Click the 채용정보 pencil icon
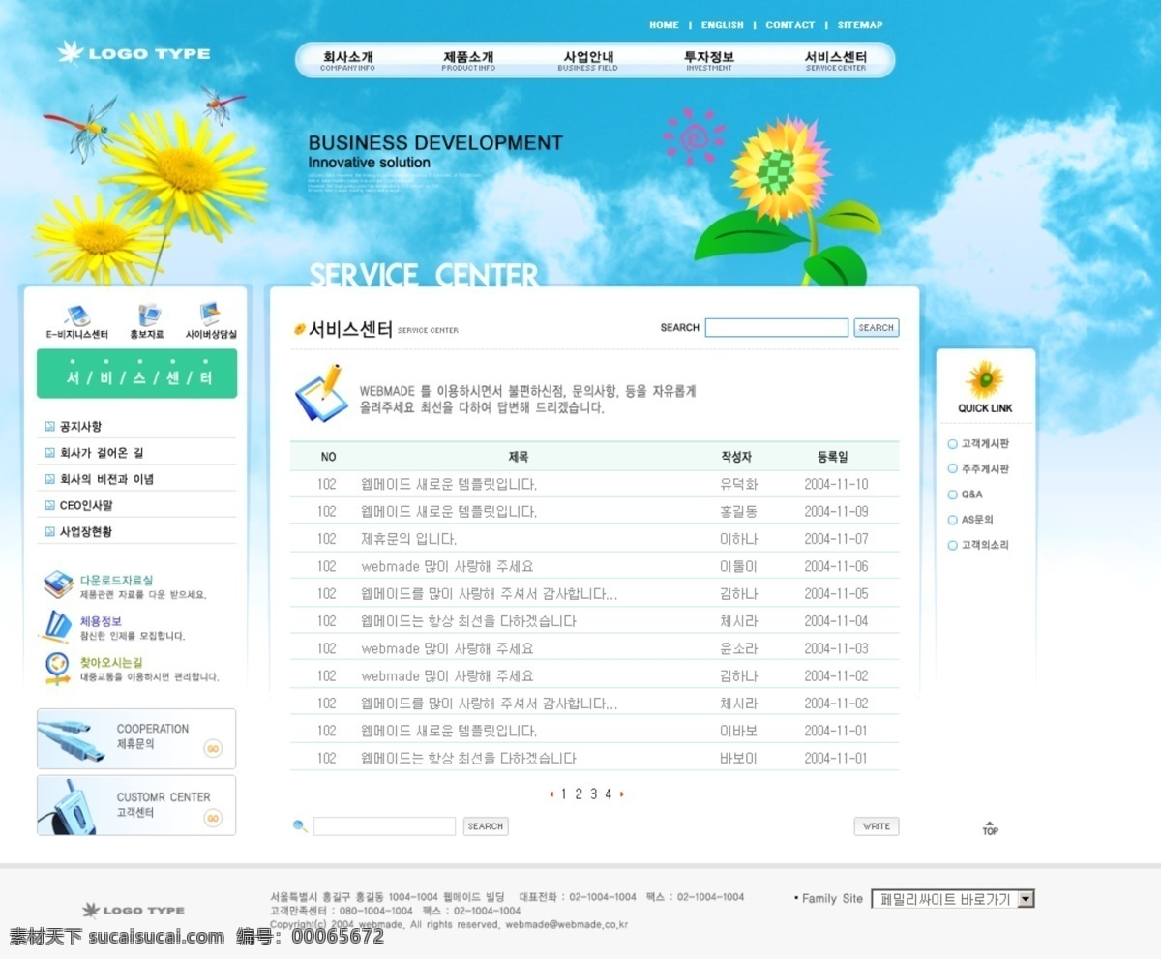Viewport: 1161px width, 959px height. pos(56,626)
